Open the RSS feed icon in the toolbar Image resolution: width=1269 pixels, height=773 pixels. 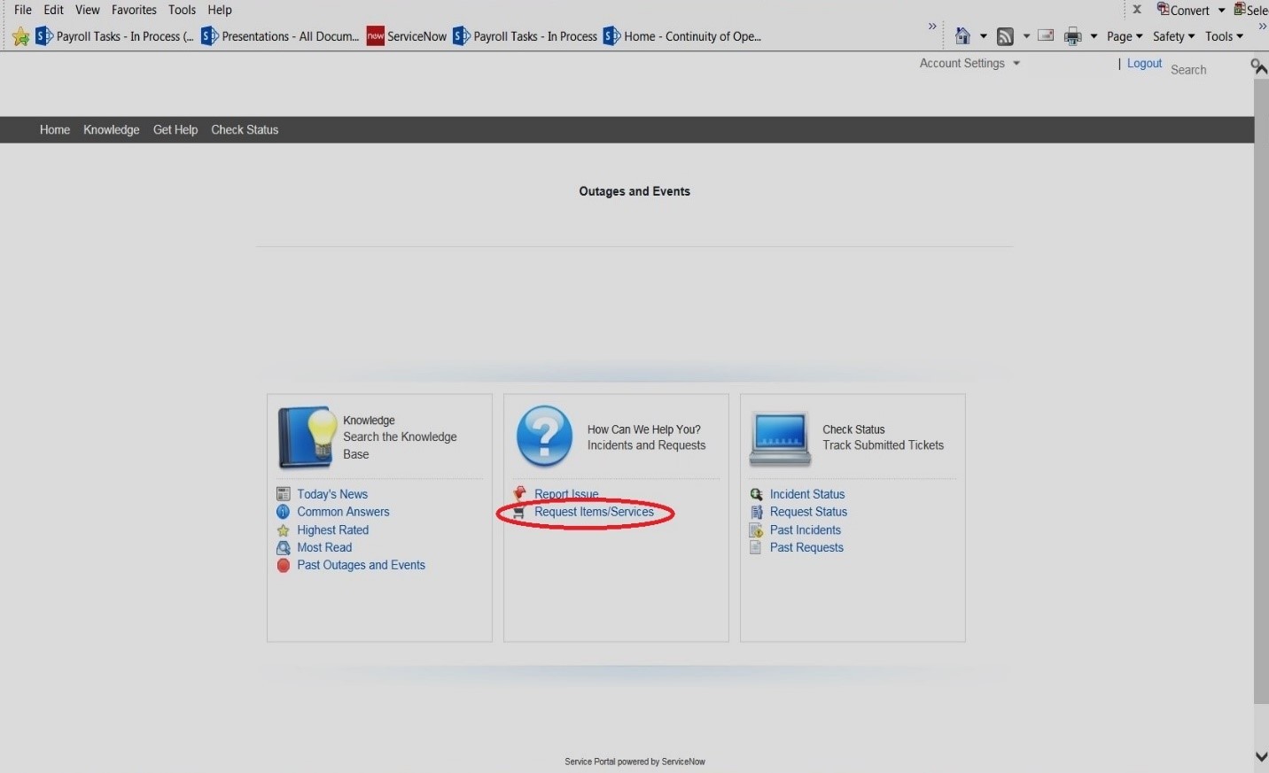(x=1005, y=36)
